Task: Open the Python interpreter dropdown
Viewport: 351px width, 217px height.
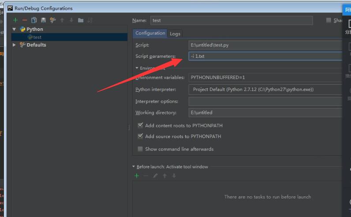Action: coord(265,90)
